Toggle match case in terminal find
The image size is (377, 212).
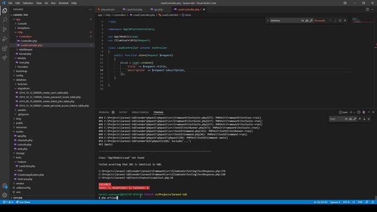pyautogui.click(x=346, y=119)
